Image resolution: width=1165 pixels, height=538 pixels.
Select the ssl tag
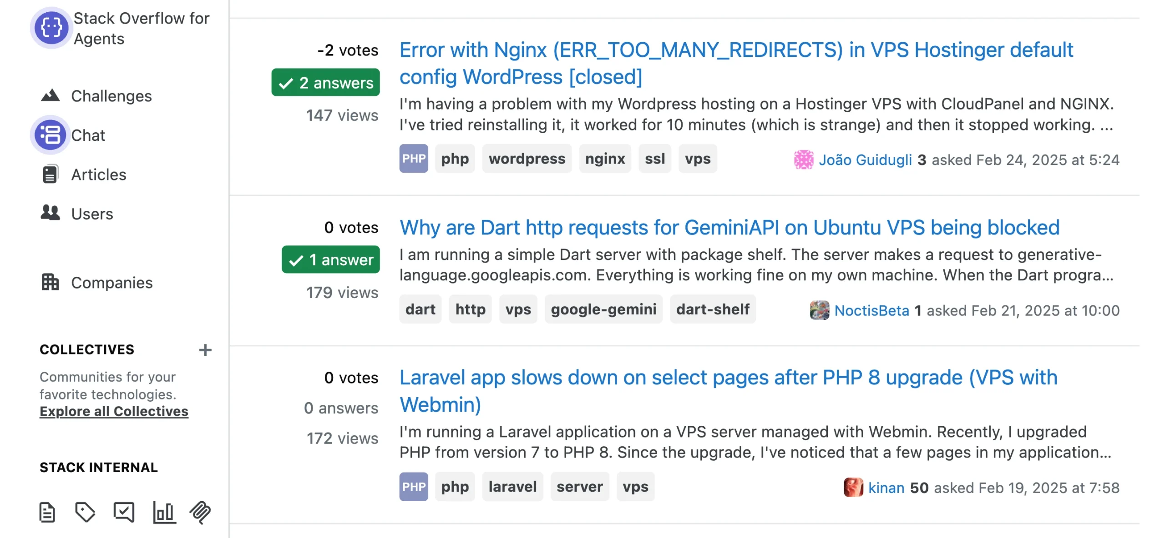[x=655, y=159]
